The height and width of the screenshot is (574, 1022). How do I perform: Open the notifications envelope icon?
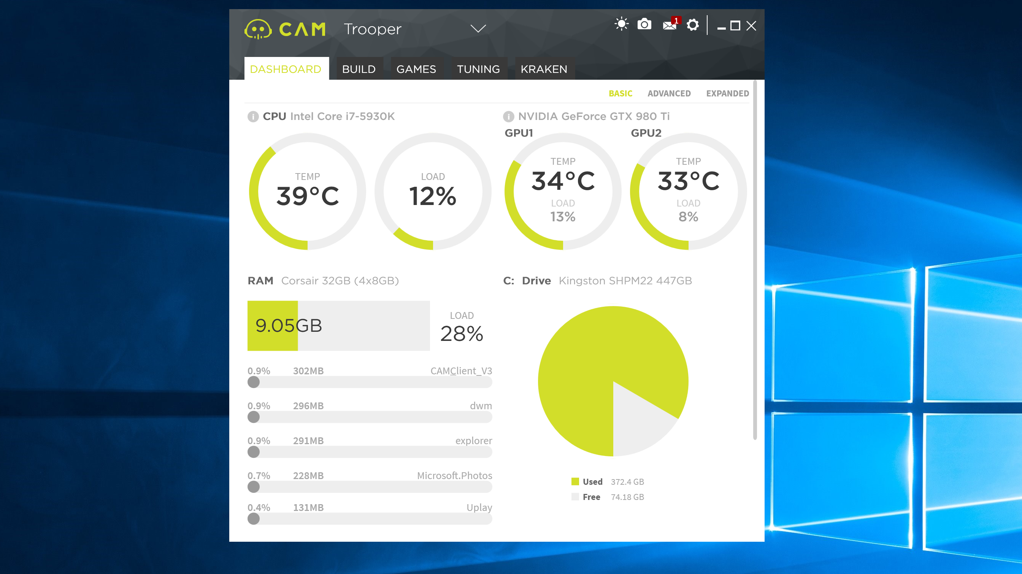coord(668,25)
